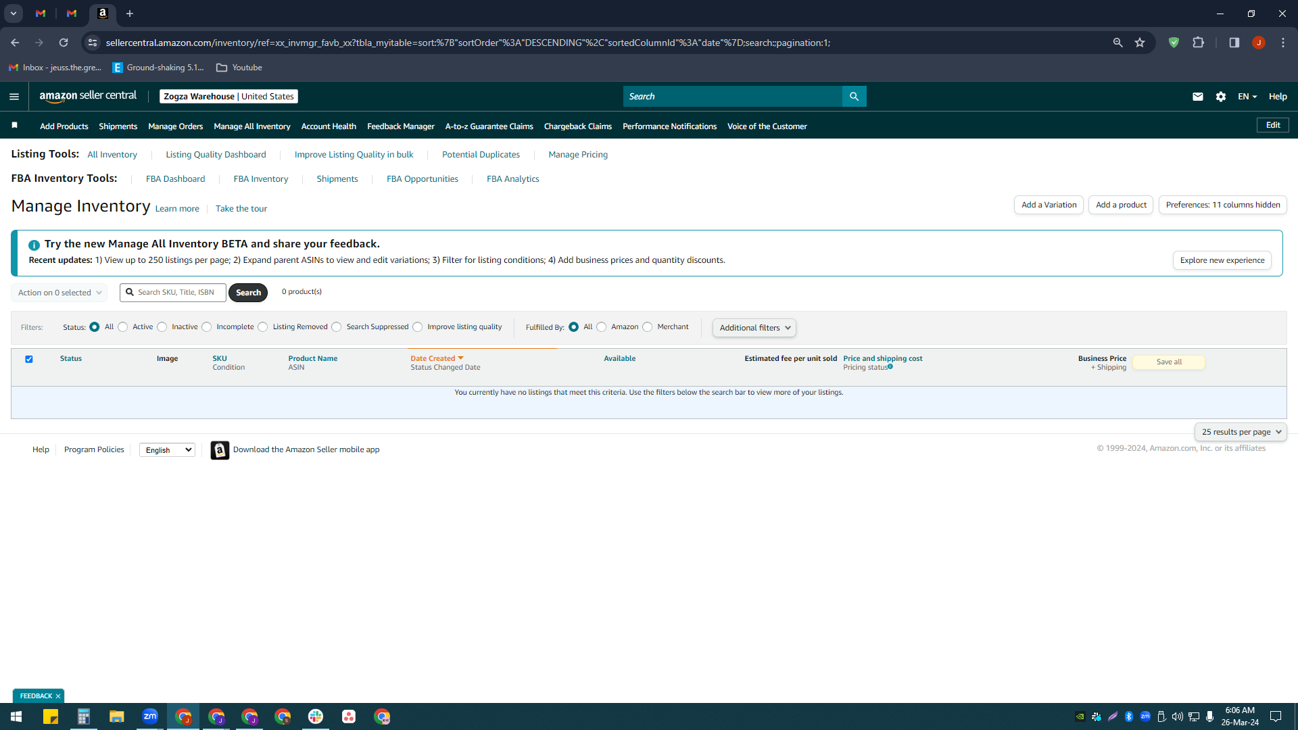Screen dimensions: 1298x730
Task: Select Fulfilled By Amazon radio button
Action: click(x=602, y=327)
